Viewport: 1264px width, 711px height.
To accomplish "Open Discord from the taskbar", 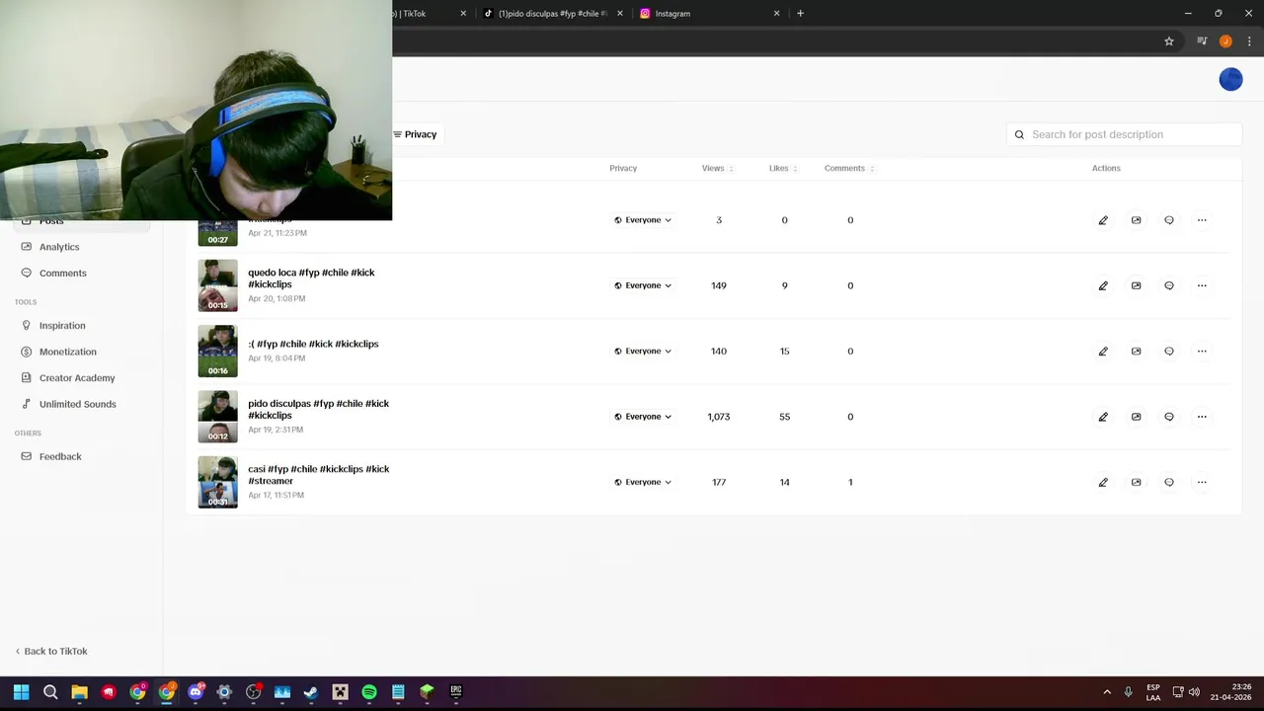I will 196,692.
